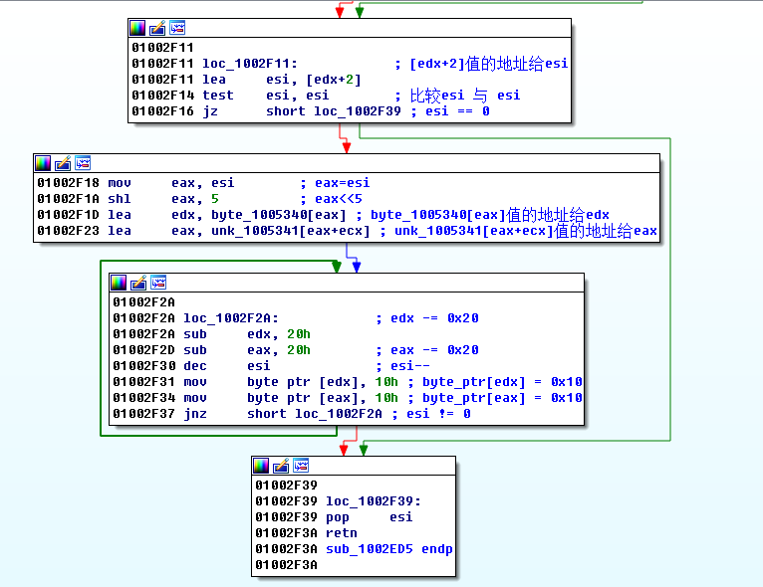Click title bar of loc_1002F2A node
This screenshot has height=587, width=763.
[347, 283]
